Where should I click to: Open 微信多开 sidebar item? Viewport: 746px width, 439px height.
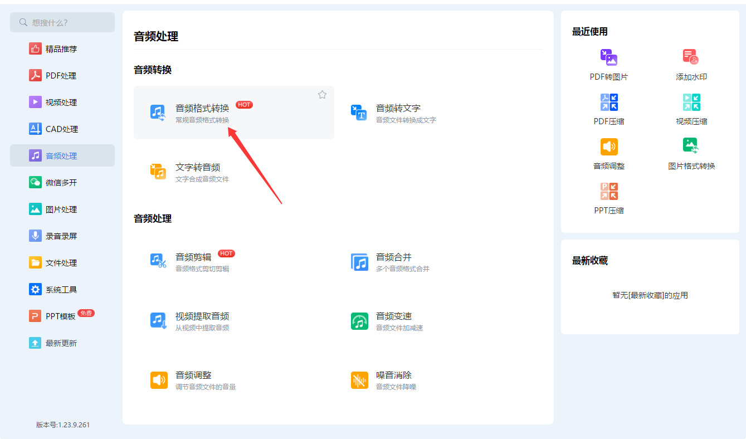click(x=62, y=183)
